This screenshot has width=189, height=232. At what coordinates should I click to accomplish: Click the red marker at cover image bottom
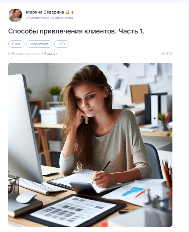tap(104, 224)
